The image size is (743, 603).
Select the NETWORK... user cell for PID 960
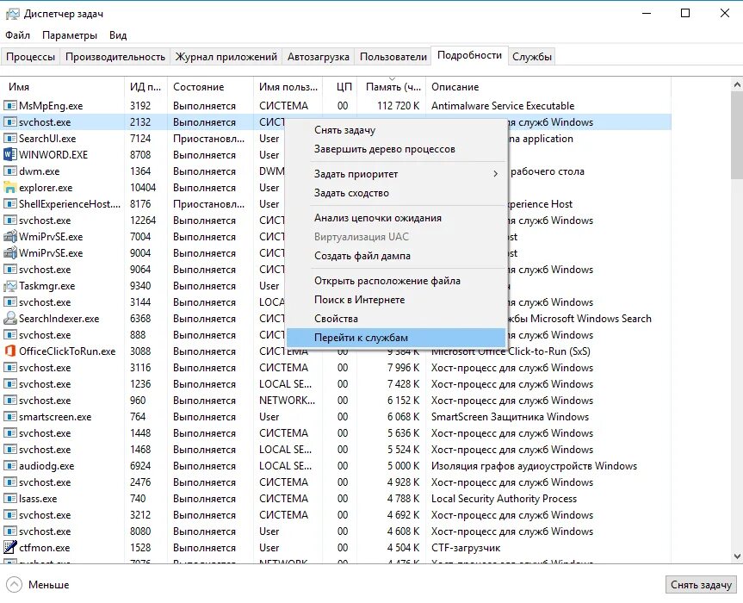coord(288,400)
